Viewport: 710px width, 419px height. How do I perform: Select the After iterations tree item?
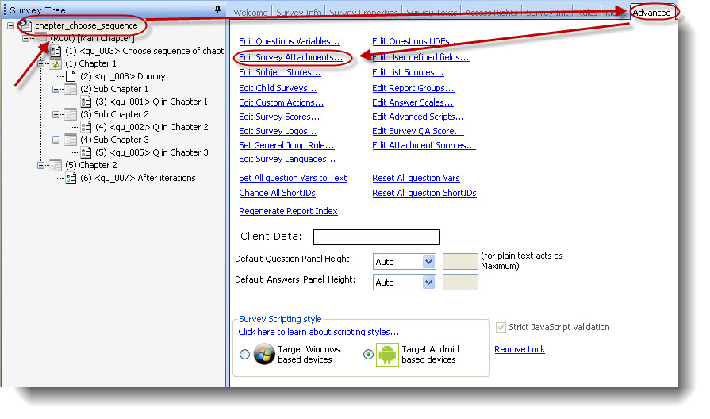tap(138, 178)
